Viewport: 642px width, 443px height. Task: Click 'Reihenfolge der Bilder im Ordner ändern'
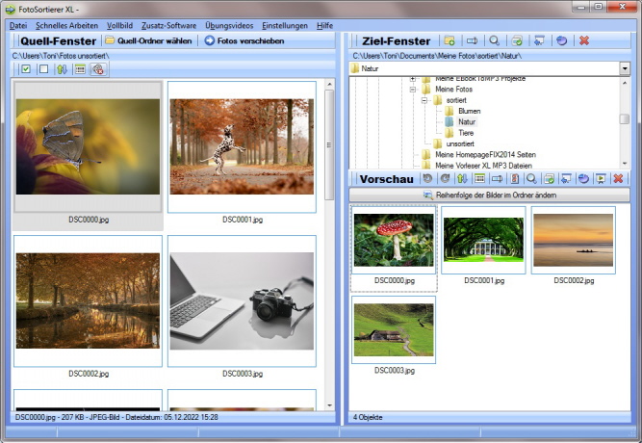[x=489, y=195]
